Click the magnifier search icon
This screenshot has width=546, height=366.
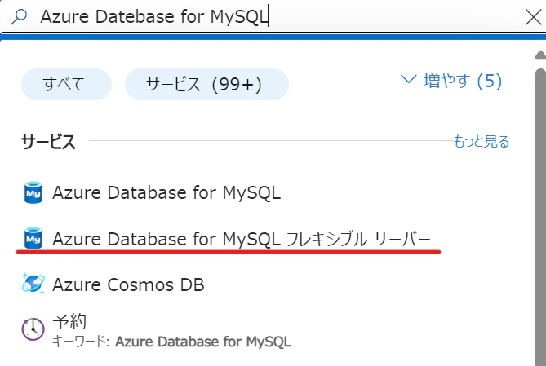tap(19, 16)
